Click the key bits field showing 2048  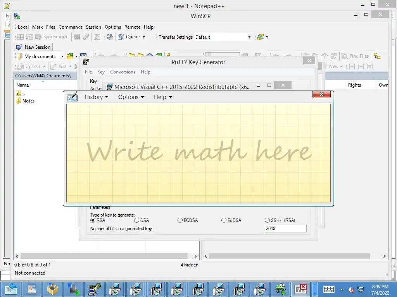pyautogui.click(x=286, y=229)
